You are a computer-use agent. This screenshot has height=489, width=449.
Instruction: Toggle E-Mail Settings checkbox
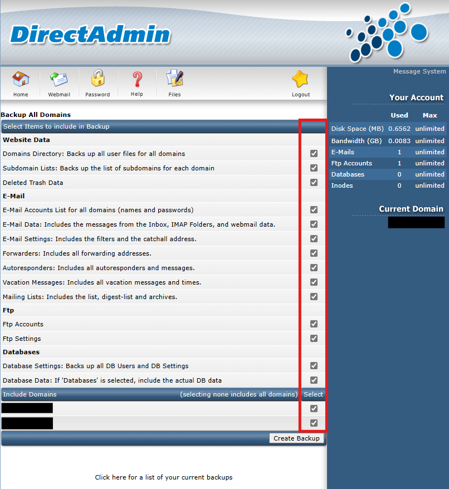314,238
